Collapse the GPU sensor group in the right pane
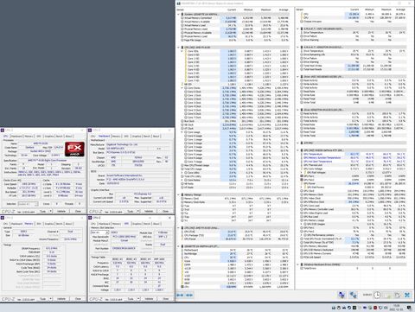415x312 pixels. (x=298, y=150)
